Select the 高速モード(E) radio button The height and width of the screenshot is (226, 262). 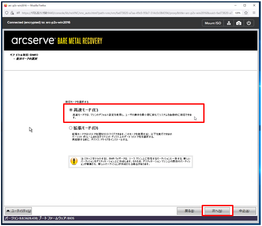click(71, 110)
